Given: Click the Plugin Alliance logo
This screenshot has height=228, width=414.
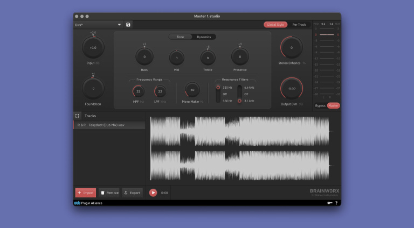Looking at the screenshot, I should click(88, 203).
